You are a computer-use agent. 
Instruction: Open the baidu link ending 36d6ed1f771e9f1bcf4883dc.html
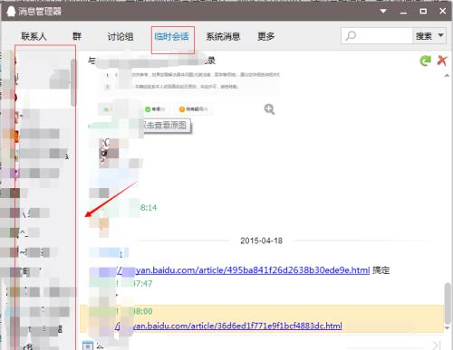(x=229, y=326)
